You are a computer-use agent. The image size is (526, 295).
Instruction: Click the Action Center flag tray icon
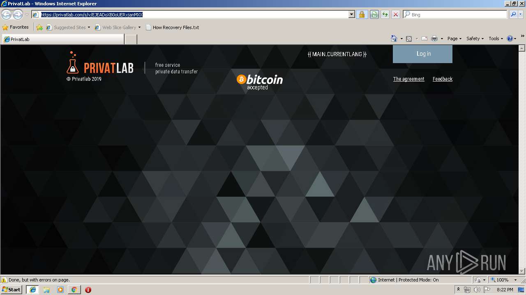tap(487, 290)
